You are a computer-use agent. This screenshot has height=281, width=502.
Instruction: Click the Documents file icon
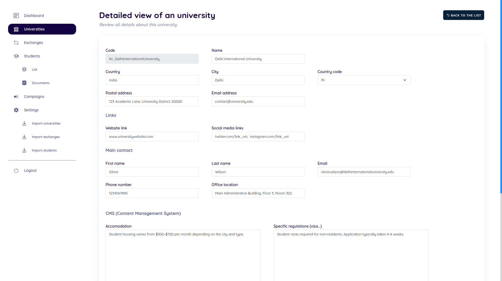coord(24,83)
